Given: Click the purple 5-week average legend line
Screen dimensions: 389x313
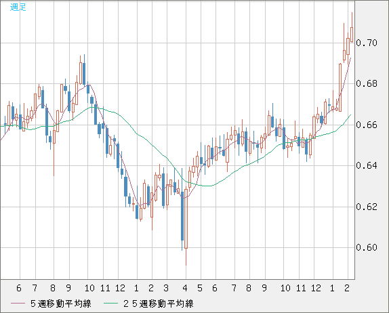Looking at the screenshot, I should [x=18, y=304].
